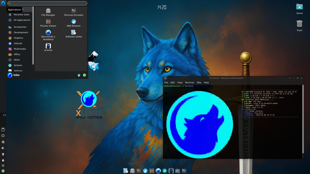Viewport: 310px width, 174px height.
Task: Open Software center from the menu
Action: pyautogui.click(x=74, y=34)
